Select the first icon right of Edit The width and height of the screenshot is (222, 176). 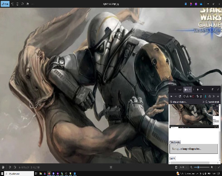(x=12, y=4)
